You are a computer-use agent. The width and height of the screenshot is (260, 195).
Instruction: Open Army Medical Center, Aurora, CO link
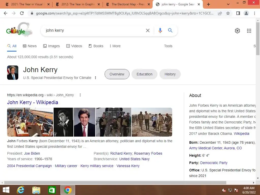point(215,148)
